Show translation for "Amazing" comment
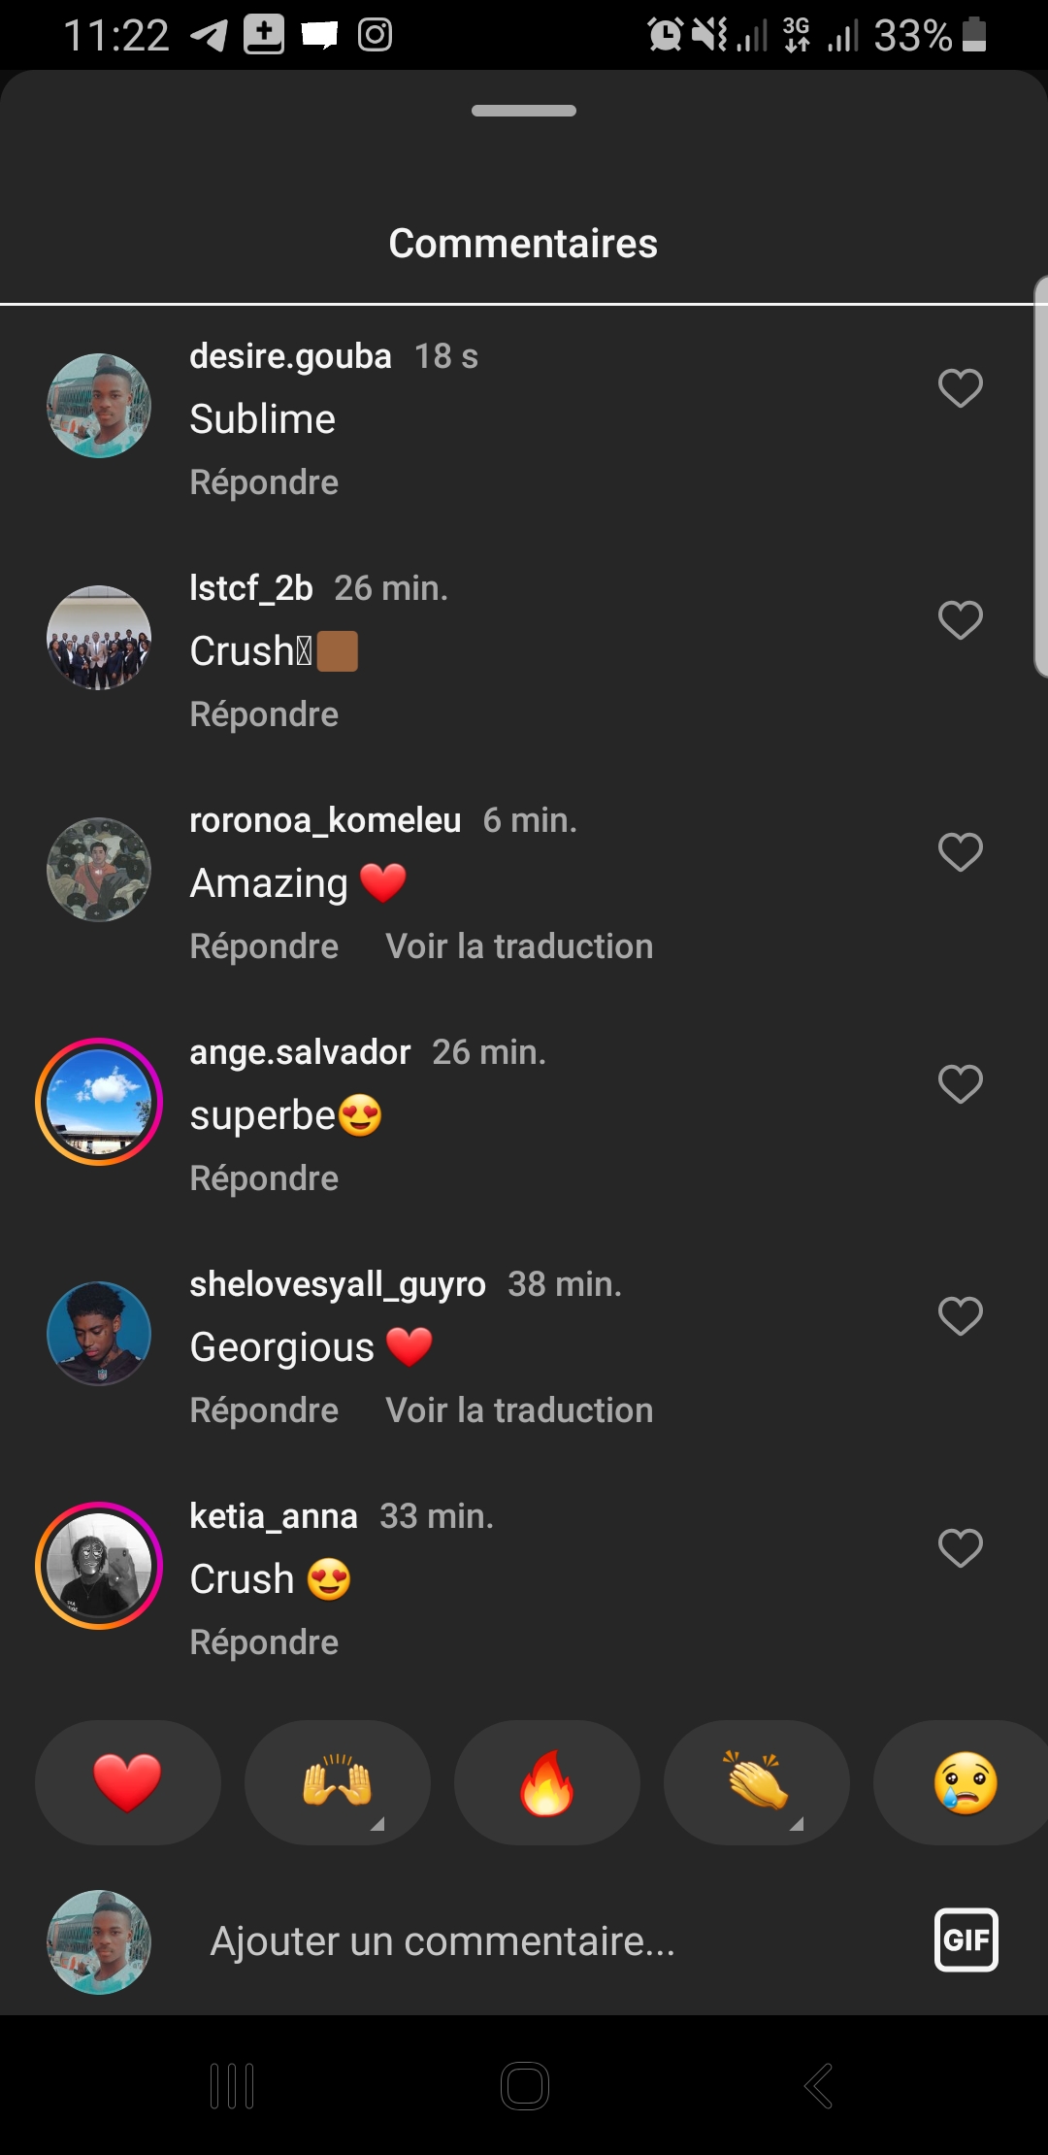This screenshot has width=1048, height=2155. click(x=519, y=946)
